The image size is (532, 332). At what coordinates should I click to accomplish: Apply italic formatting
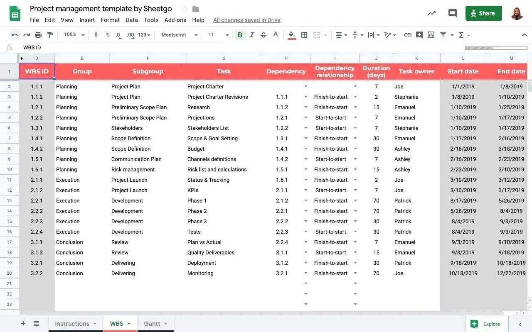[x=252, y=35]
